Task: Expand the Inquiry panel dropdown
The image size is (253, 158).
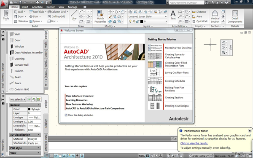Action: click(x=200, y=26)
